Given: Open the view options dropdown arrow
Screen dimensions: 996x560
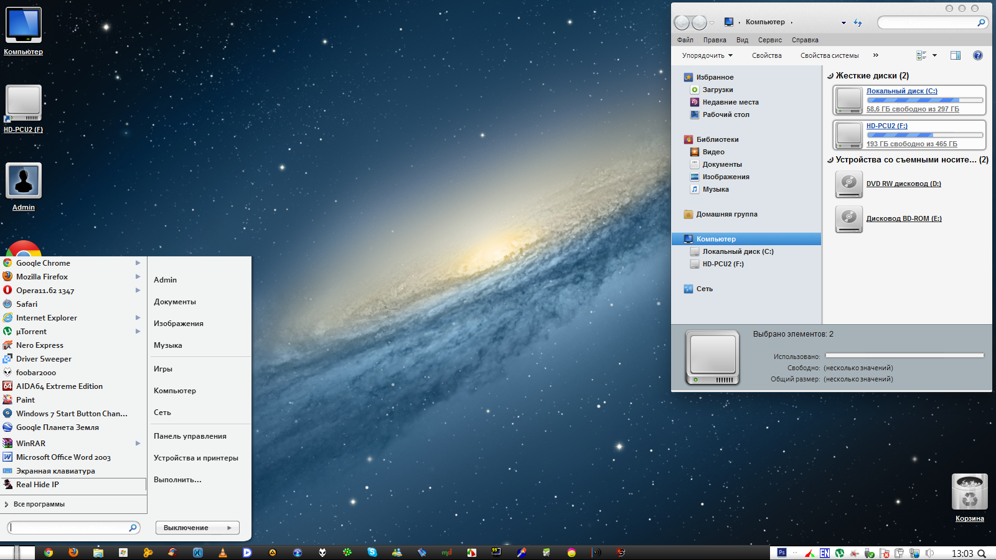Looking at the screenshot, I should (x=934, y=55).
